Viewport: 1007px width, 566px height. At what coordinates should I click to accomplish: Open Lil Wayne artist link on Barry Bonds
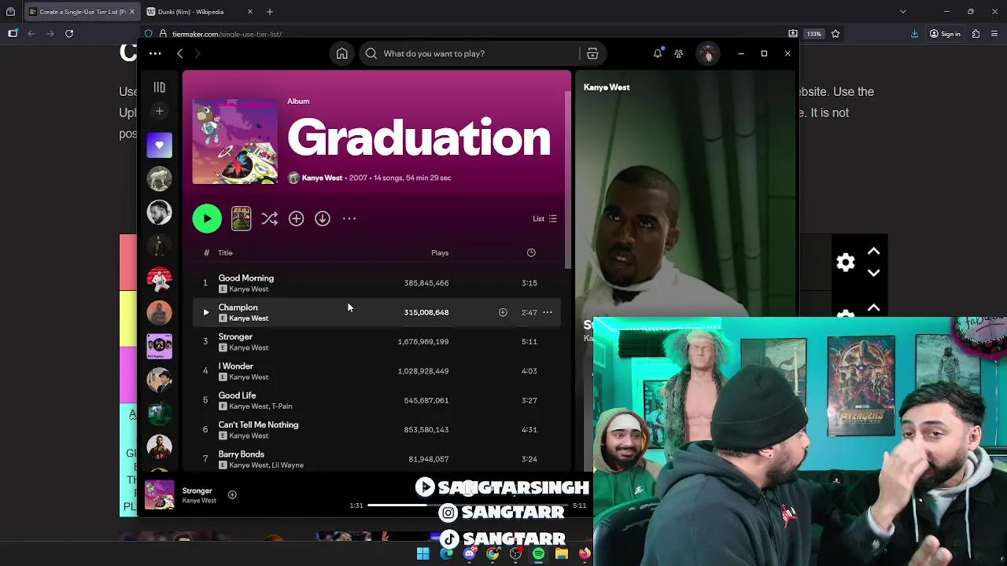click(x=288, y=465)
